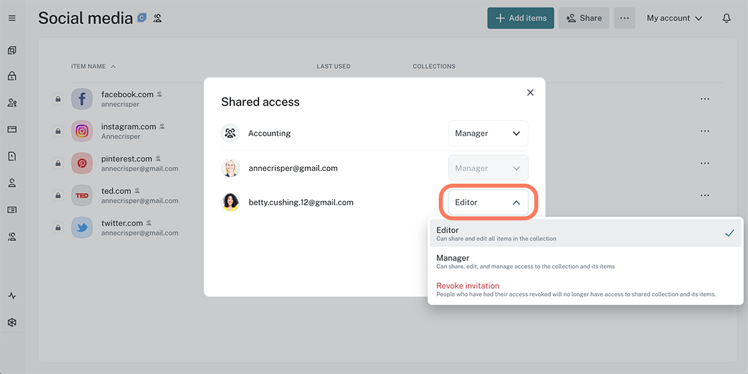Open the activity pulse sidebar icon
The image size is (748, 374).
[x=12, y=296]
